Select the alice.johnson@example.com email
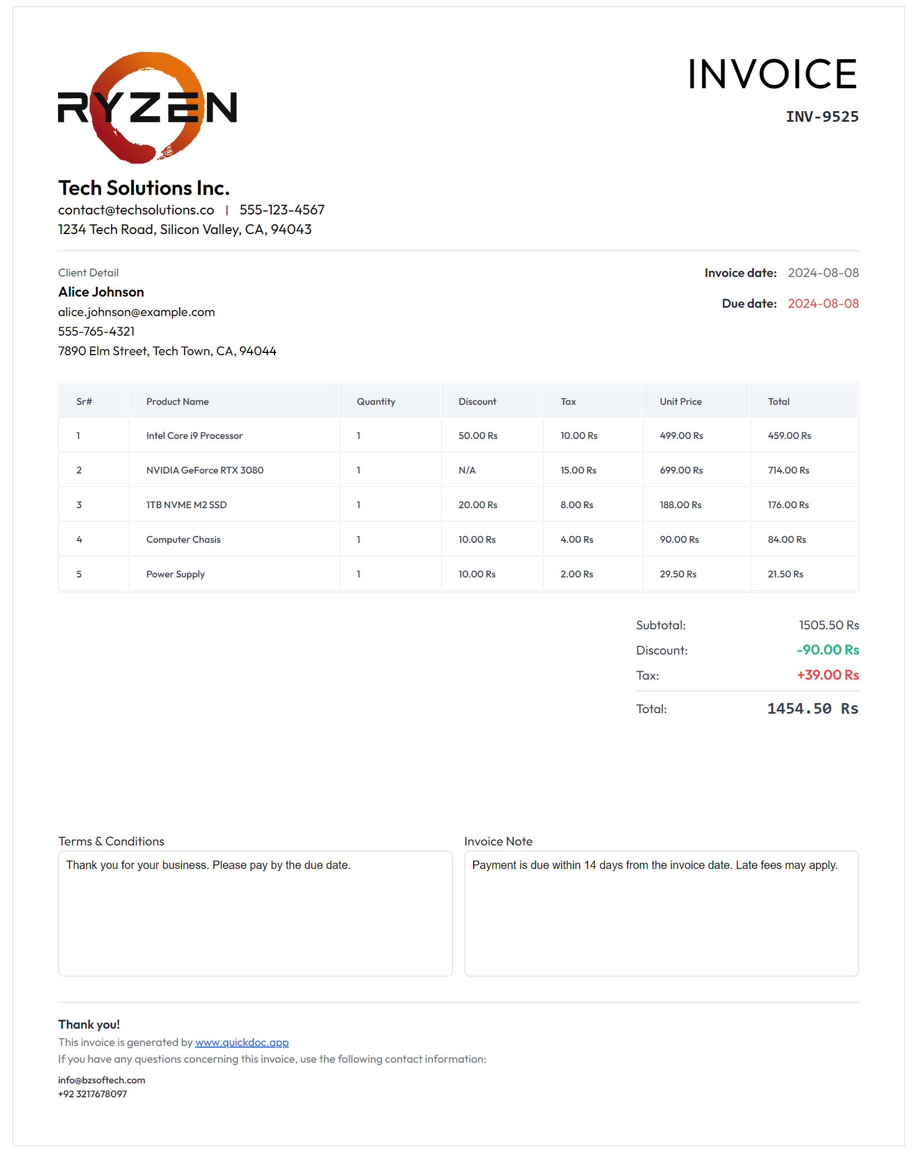The image size is (915, 1161). (x=136, y=312)
